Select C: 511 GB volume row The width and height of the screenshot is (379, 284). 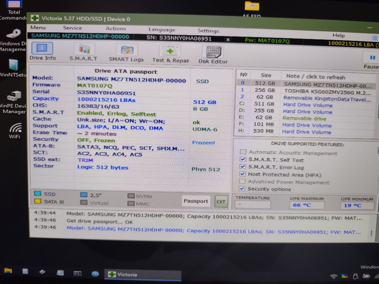click(x=306, y=104)
